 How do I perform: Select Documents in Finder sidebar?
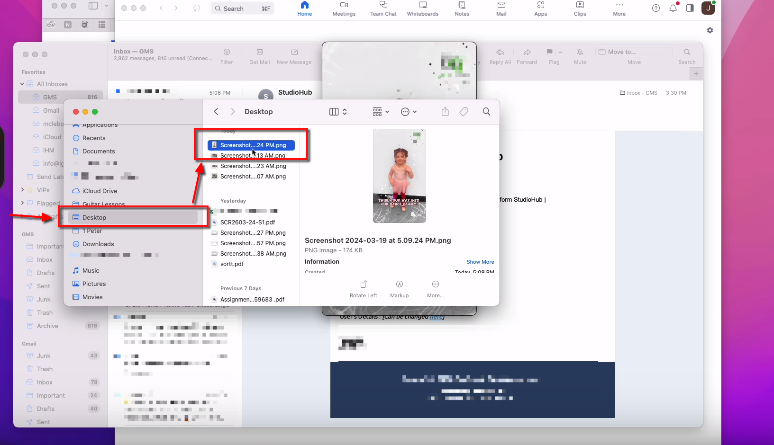coord(99,151)
